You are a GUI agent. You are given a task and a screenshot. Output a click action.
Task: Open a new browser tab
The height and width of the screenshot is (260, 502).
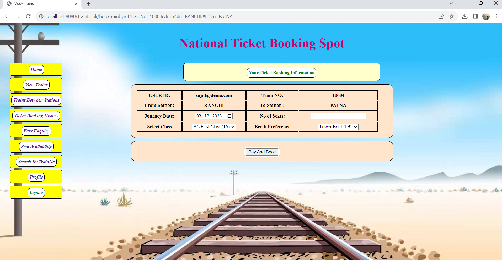[88, 4]
